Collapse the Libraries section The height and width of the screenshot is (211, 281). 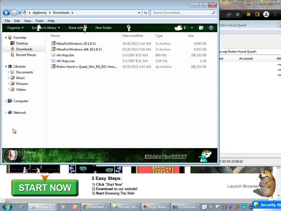pyautogui.click(x=6, y=66)
